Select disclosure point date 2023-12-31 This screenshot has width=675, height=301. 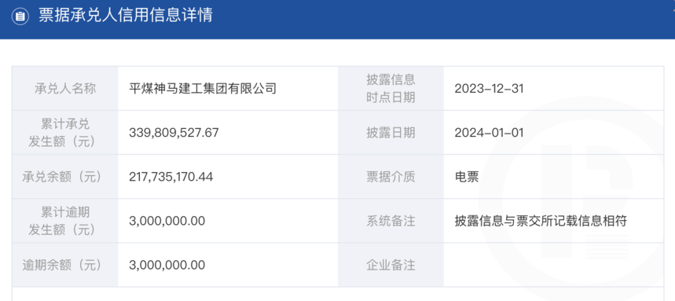point(489,89)
